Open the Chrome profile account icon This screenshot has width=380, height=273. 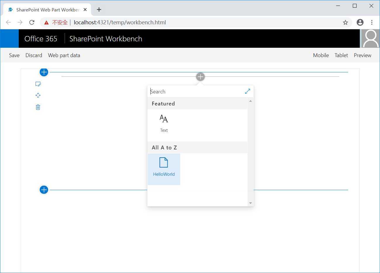tap(360, 22)
